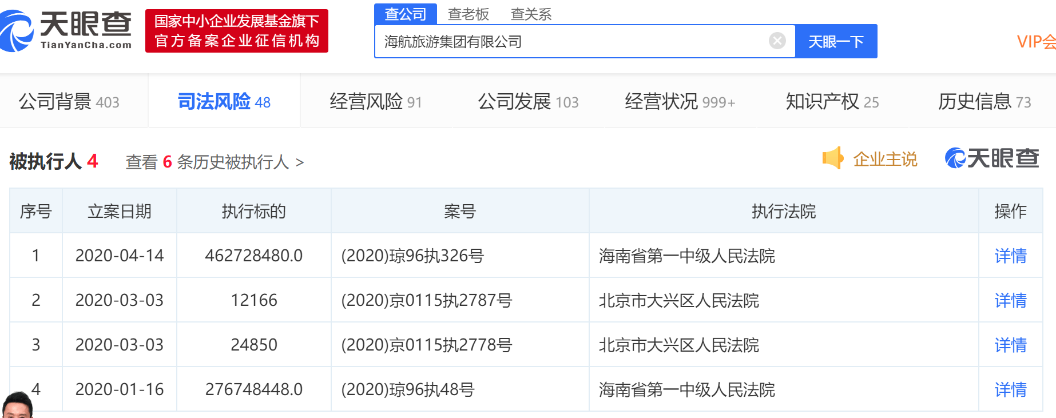This screenshot has height=418, width=1056.
Task: Click the 天眼一下 search button
Action: [x=836, y=41]
